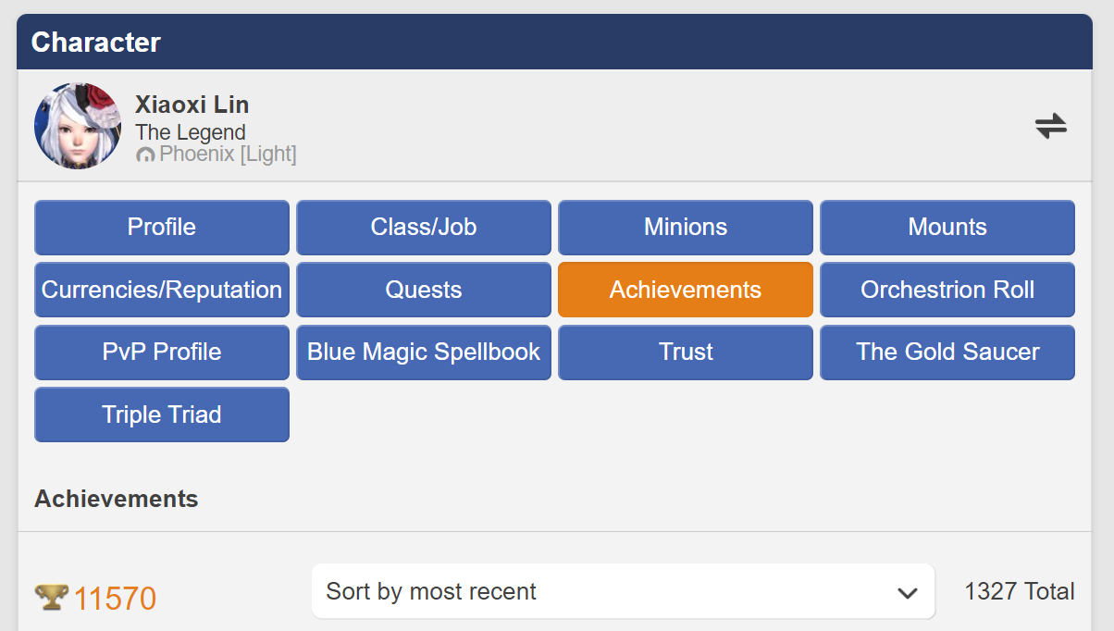Go to the Trust section

(x=686, y=353)
